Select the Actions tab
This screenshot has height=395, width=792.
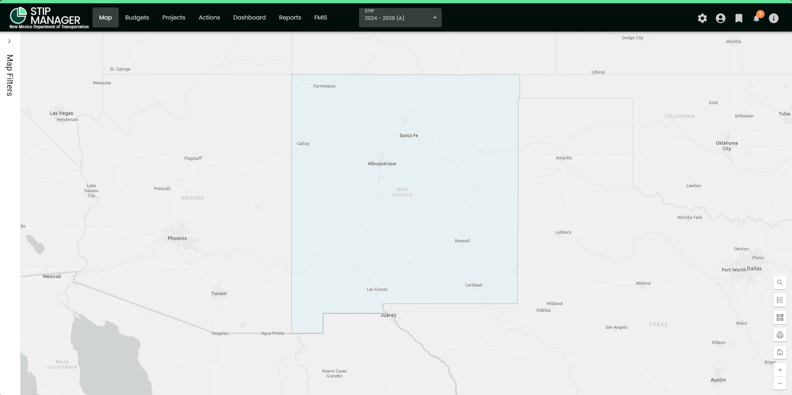coord(210,17)
